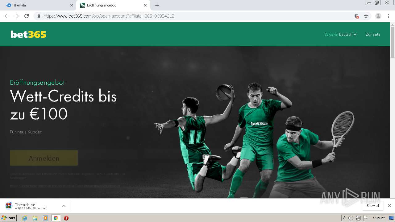Click the Eröffnungsangebot heading text

coord(37,83)
